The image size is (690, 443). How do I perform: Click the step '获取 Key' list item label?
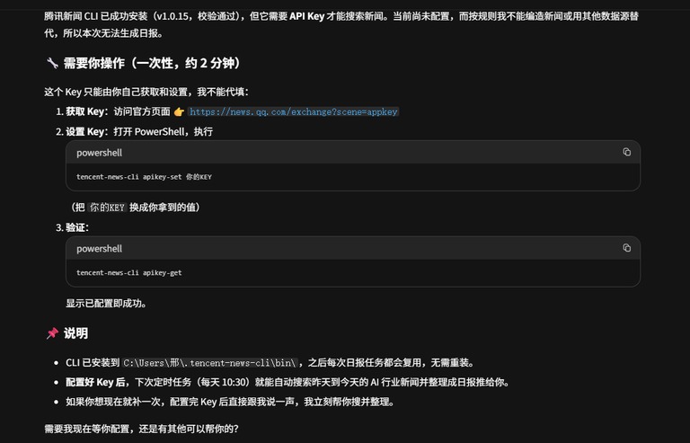(x=84, y=111)
